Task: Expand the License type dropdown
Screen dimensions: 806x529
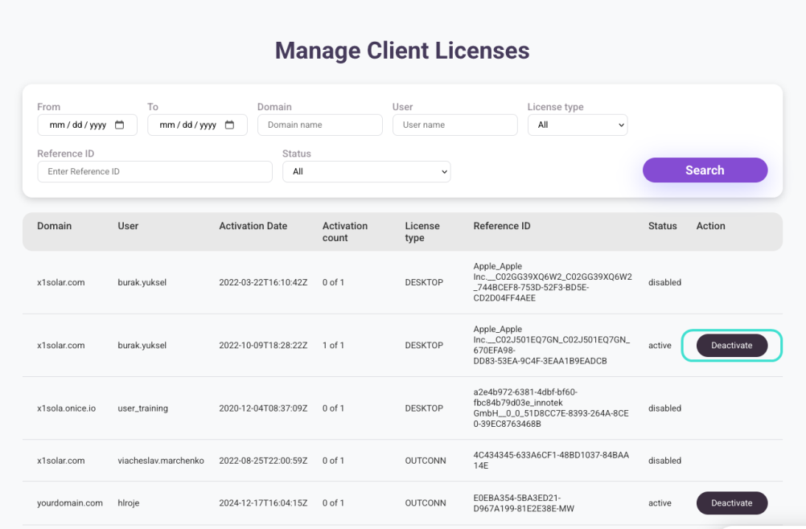Action: (577, 125)
